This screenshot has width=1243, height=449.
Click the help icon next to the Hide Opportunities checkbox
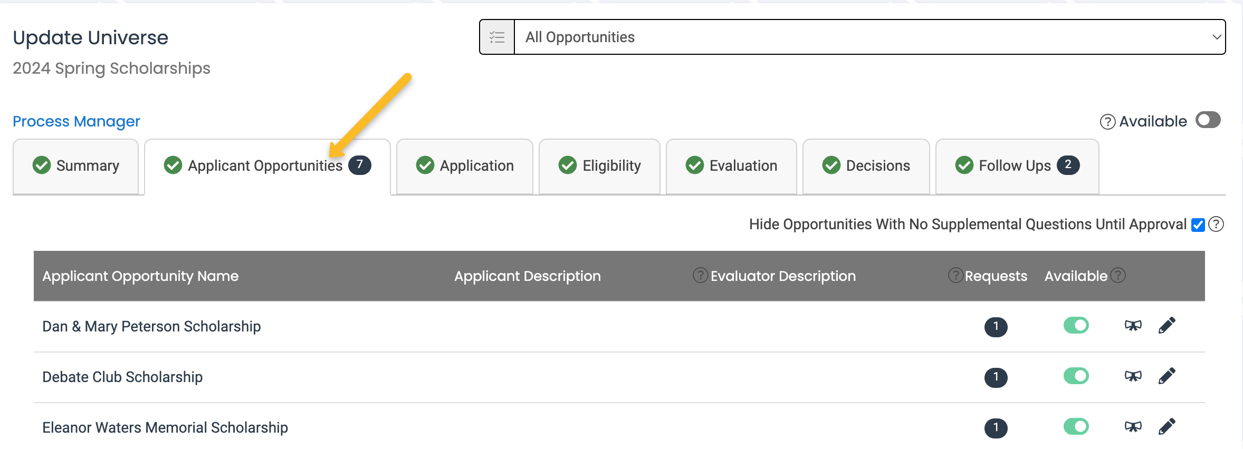(x=1216, y=224)
